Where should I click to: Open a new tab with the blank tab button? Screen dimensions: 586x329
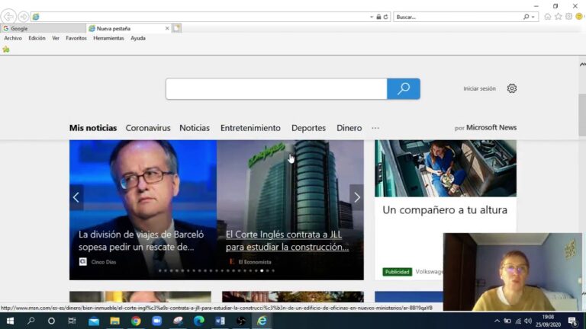point(177,28)
